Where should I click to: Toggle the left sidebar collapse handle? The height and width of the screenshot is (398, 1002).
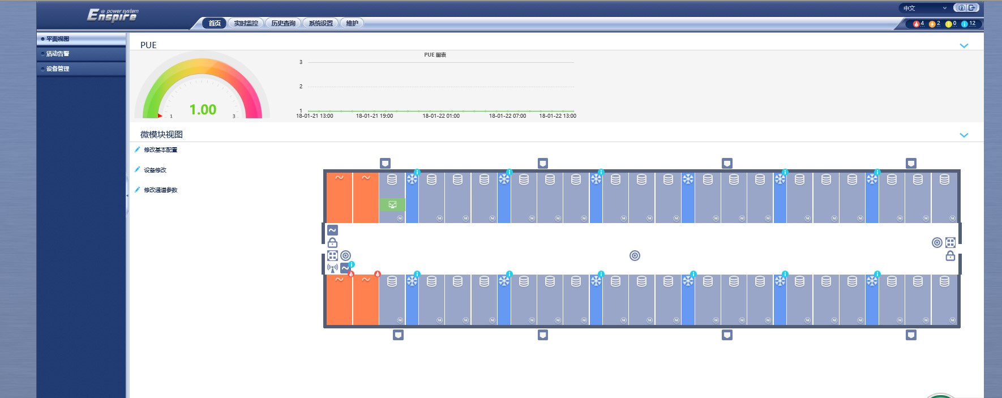click(x=127, y=195)
